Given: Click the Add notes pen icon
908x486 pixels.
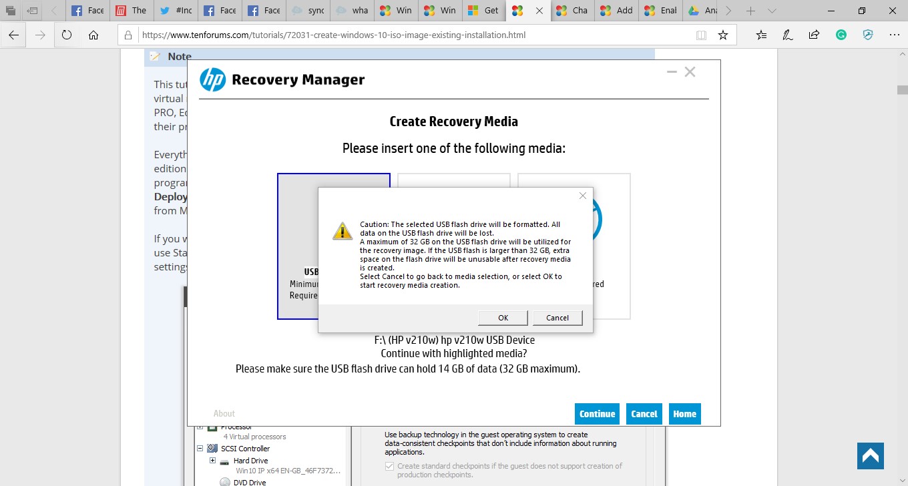Looking at the screenshot, I should 788,35.
